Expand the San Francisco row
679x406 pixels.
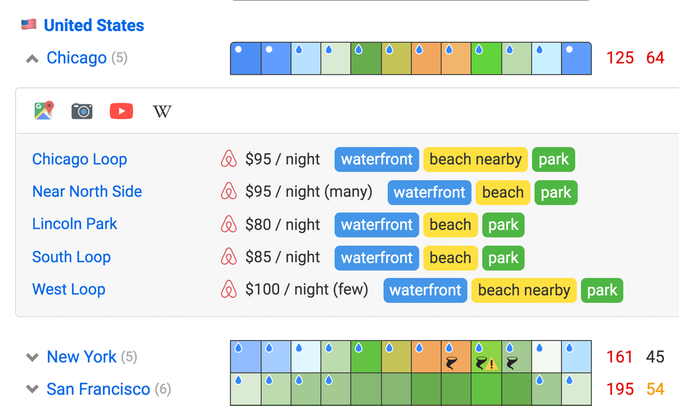pyautogui.click(x=33, y=389)
